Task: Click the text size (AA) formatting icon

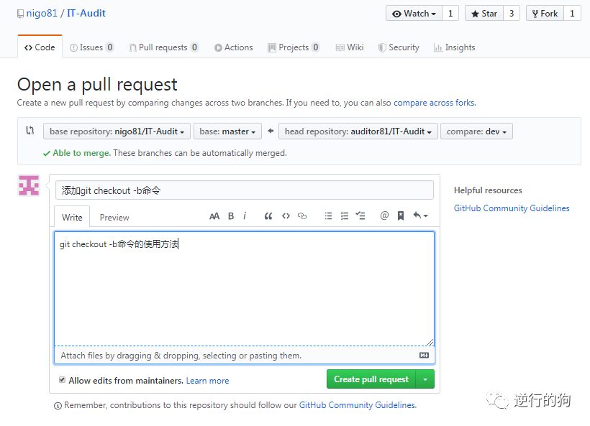Action: (x=214, y=216)
